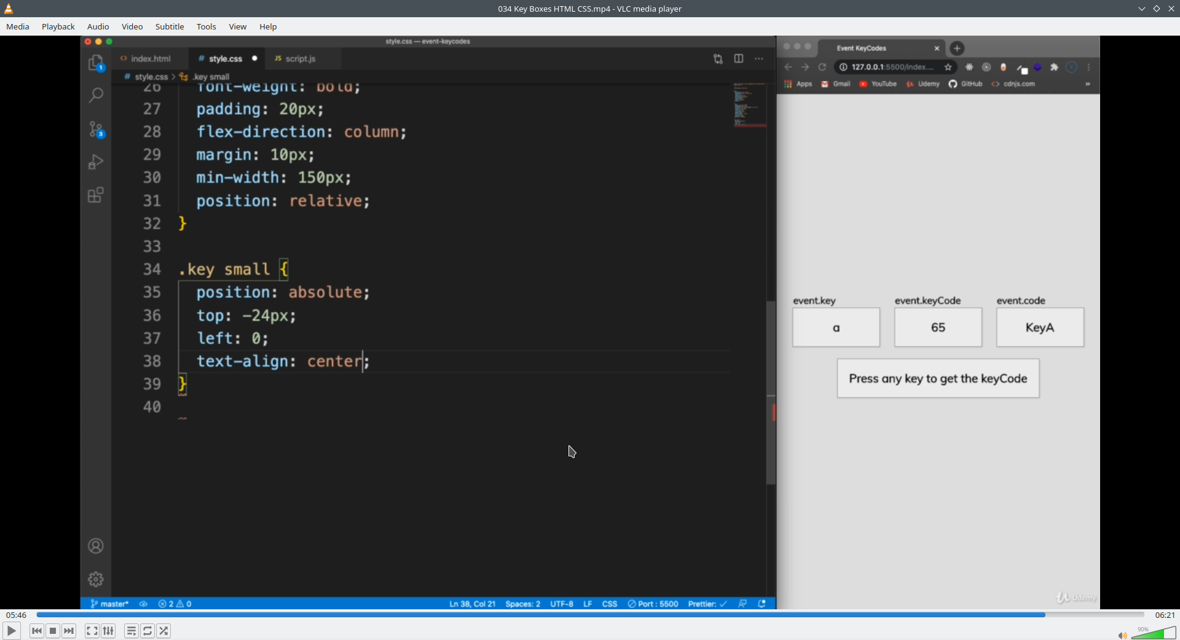This screenshot has height=640, width=1180.
Task: Mute audio using the speaker icon
Action: 1122,635
